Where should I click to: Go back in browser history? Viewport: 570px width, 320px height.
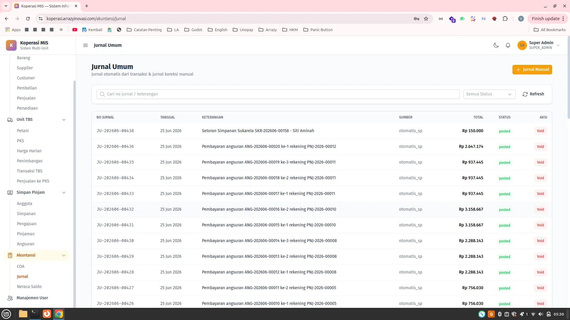pyautogui.click(x=7, y=19)
